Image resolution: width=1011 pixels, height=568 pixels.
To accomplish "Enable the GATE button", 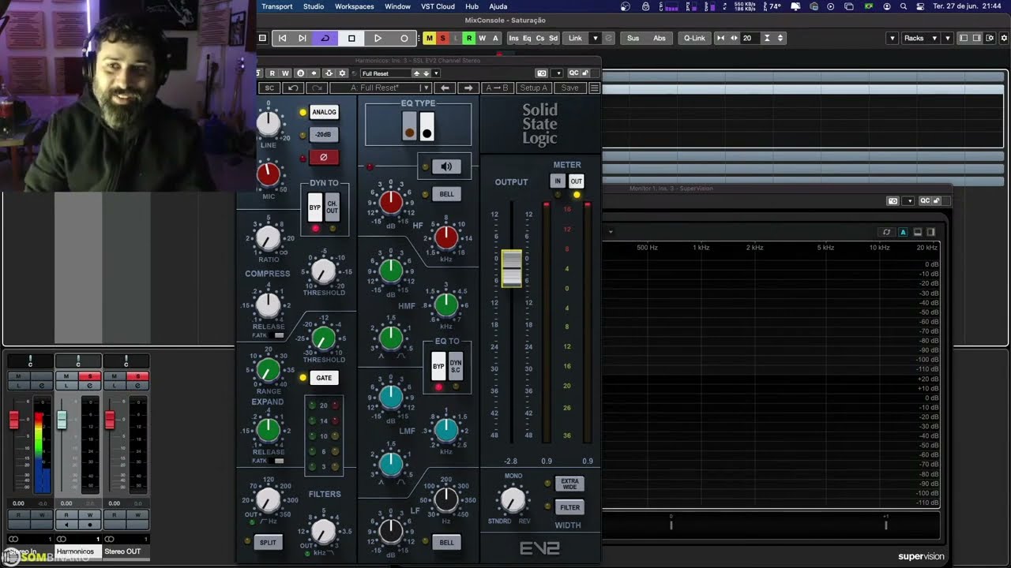I will click(324, 378).
